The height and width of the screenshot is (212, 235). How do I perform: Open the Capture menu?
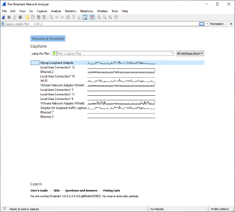click(x=42, y=11)
